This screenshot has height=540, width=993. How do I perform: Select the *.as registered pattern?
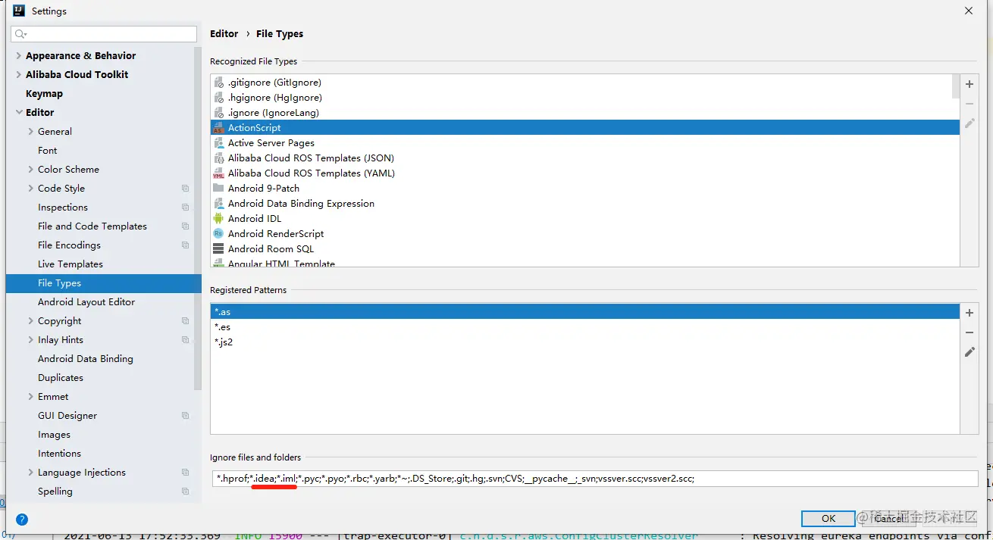tap(584, 312)
